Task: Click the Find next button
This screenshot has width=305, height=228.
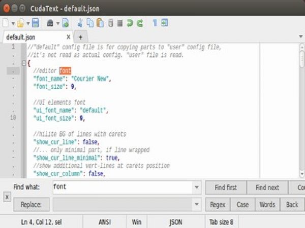Action: coord(267,187)
